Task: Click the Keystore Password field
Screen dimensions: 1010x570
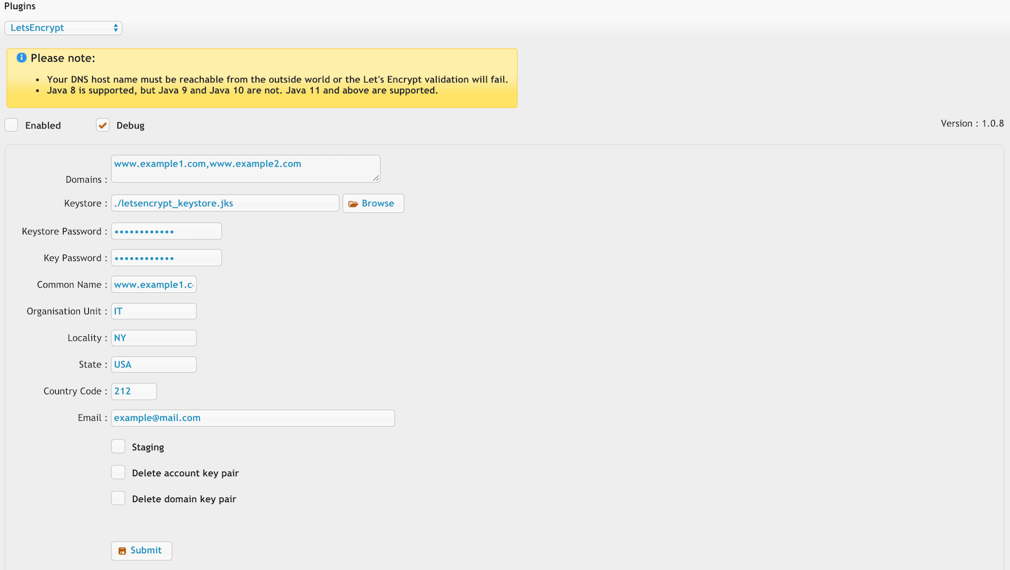Action: click(166, 231)
